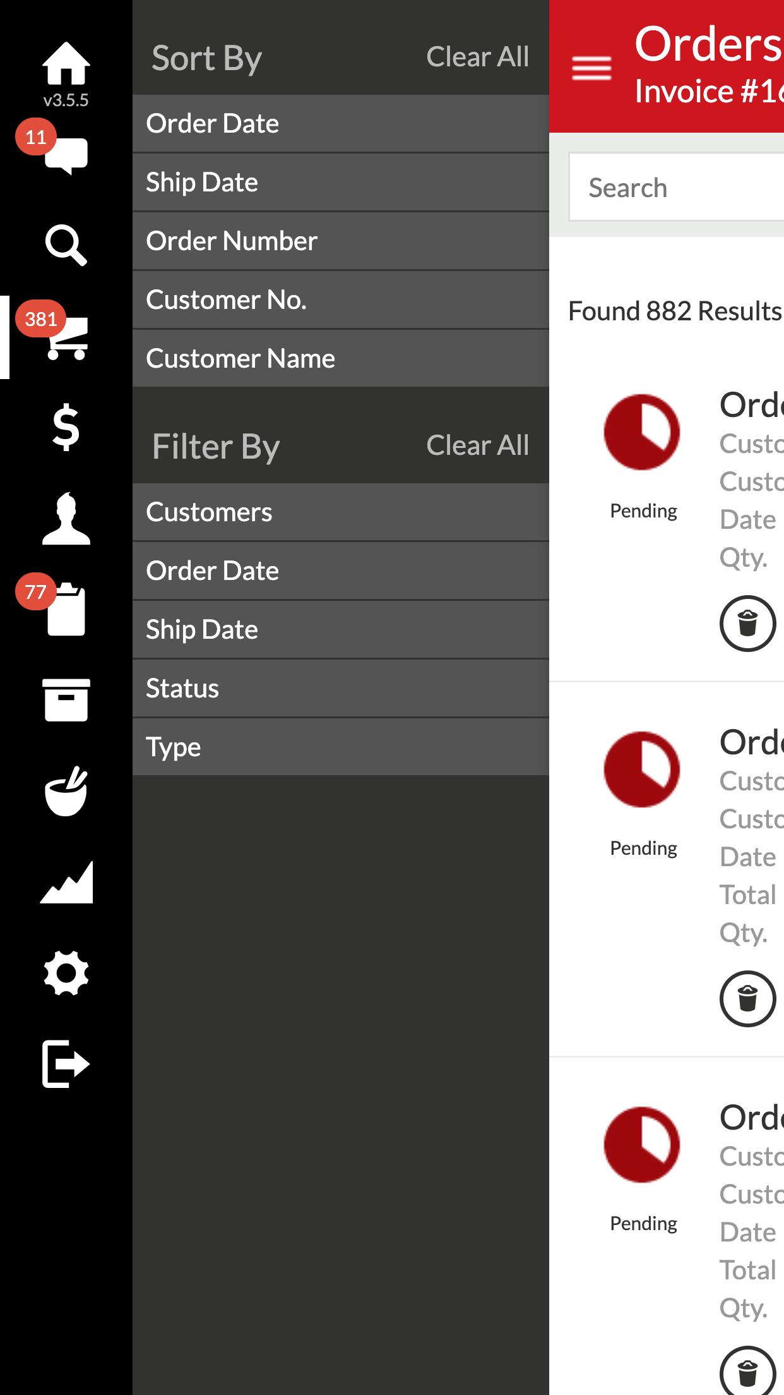Viewport: 784px width, 1395px height.
Task: Expand the Type filter option
Action: 341,747
